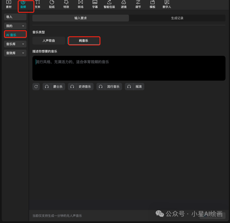The width and height of the screenshot is (230, 223).
Task: Preview 爵士乐 with its headphone icon
Action: click(x=47, y=87)
